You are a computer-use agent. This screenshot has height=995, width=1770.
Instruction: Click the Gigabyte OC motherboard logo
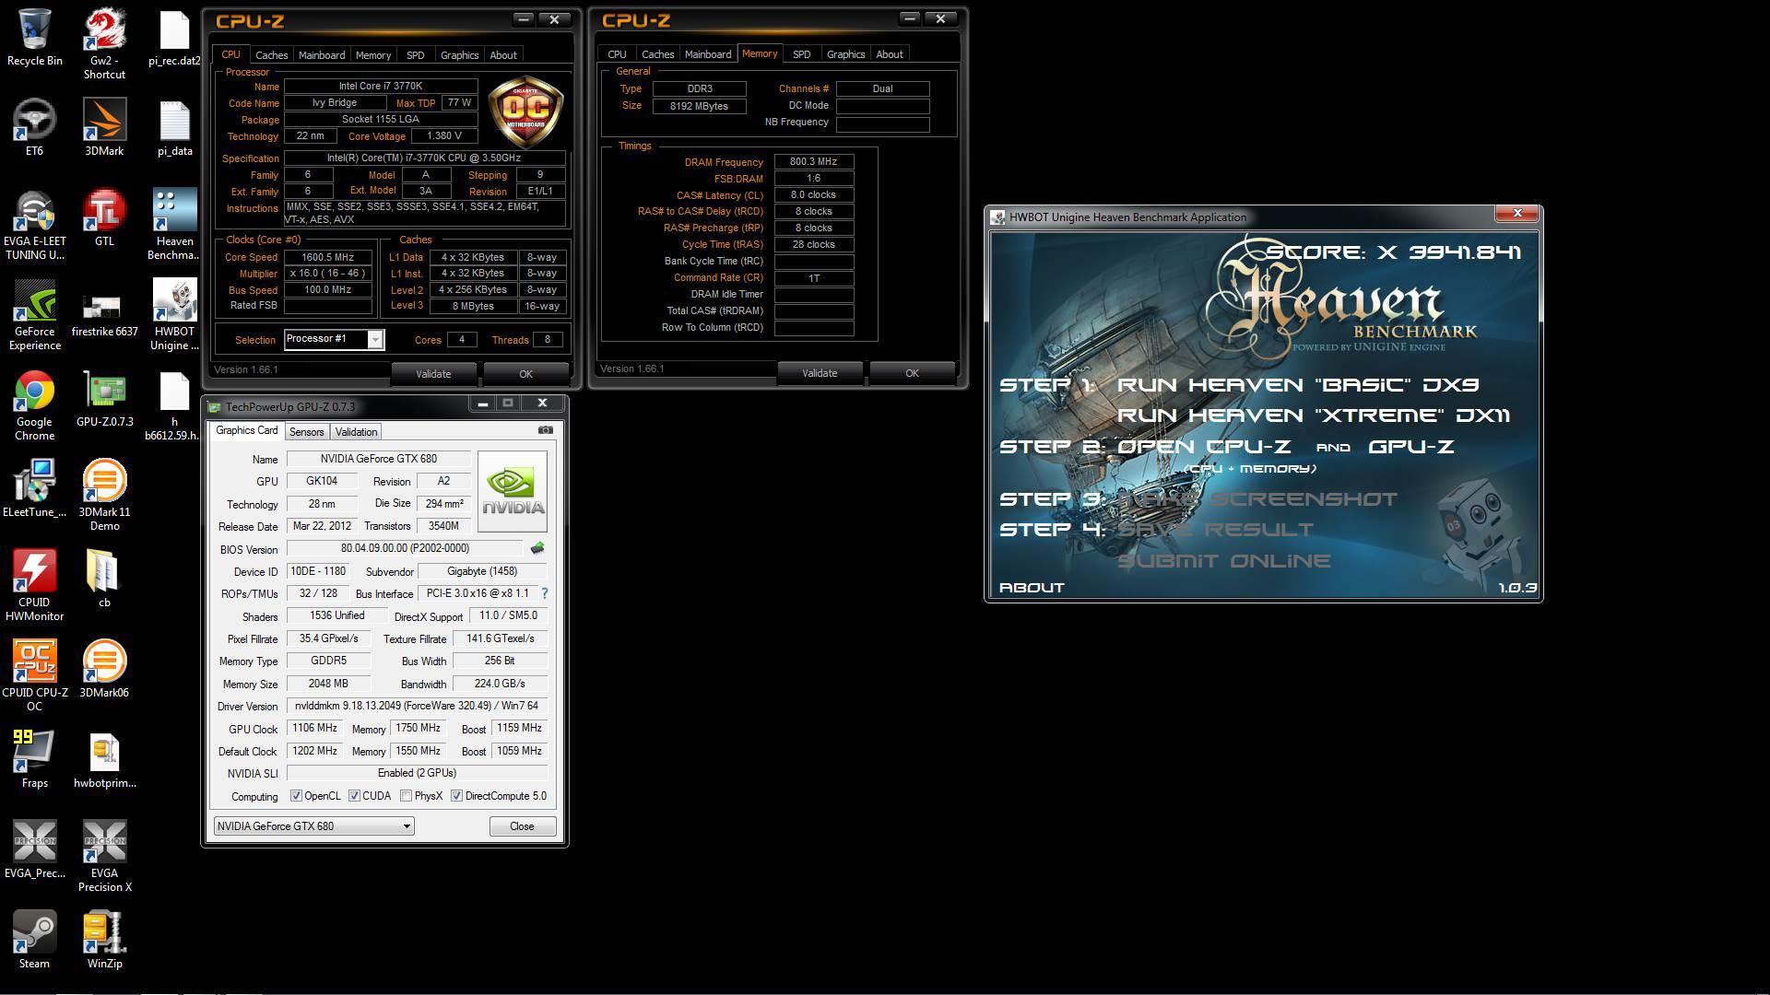[525, 112]
